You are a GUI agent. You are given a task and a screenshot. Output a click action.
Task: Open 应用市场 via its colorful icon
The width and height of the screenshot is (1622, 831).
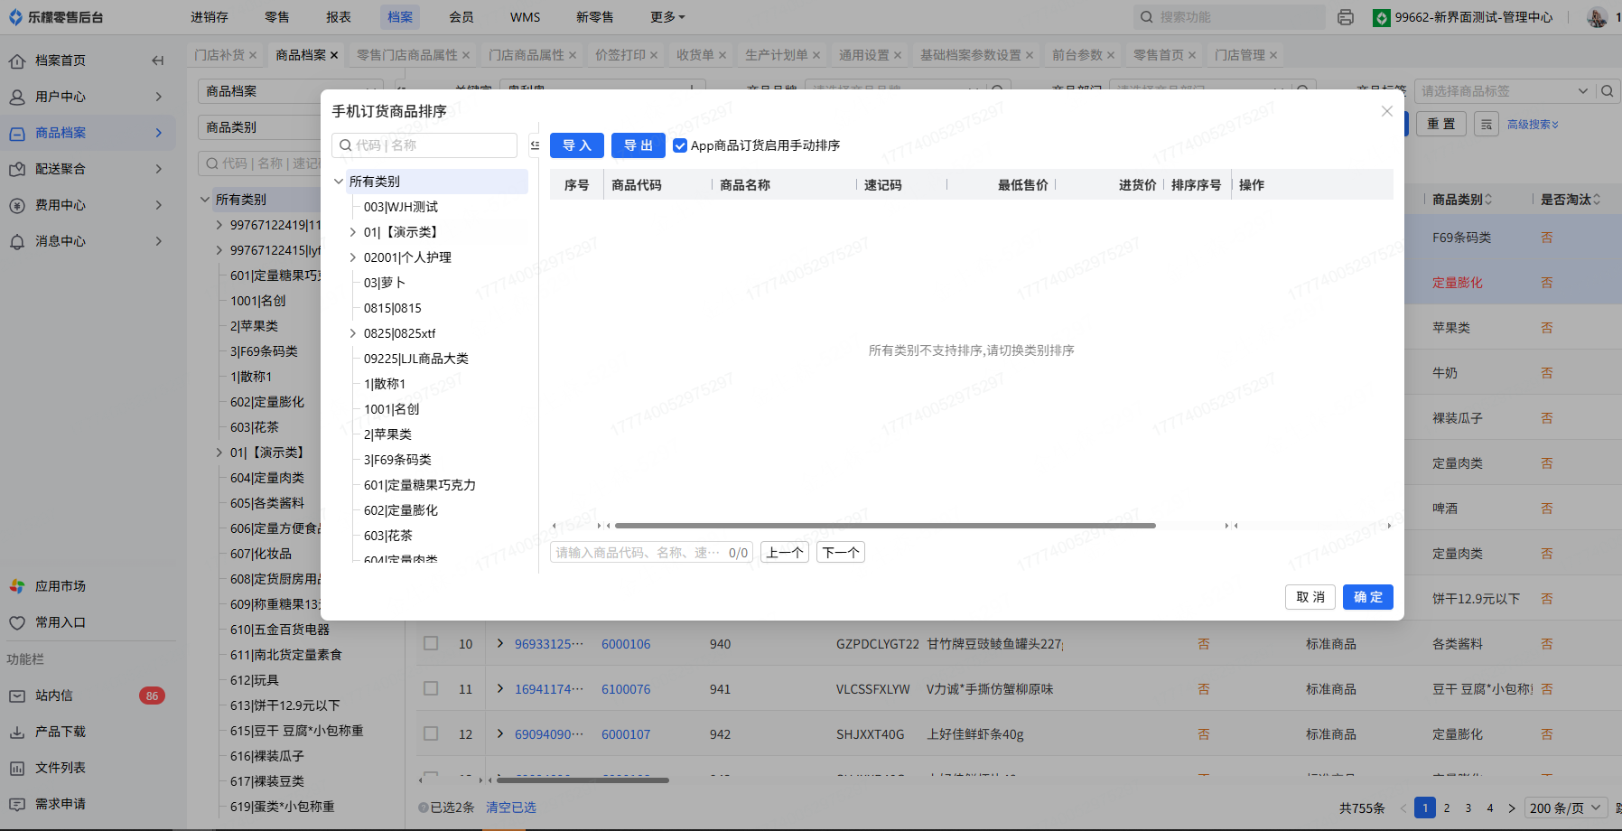[x=17, y=586]
